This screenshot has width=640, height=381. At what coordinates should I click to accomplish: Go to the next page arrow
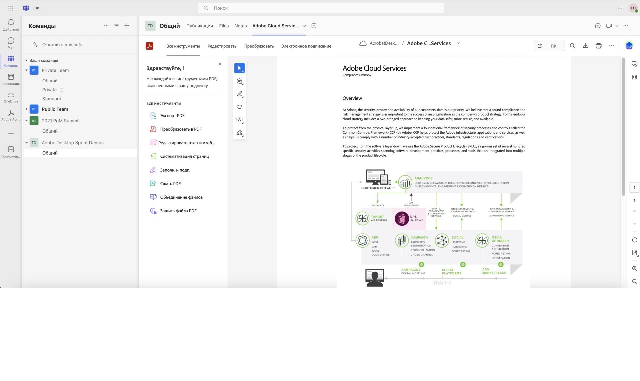(634, 223)
